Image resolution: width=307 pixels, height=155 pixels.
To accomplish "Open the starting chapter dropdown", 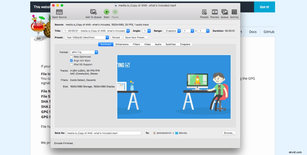I will click(188, 31).
